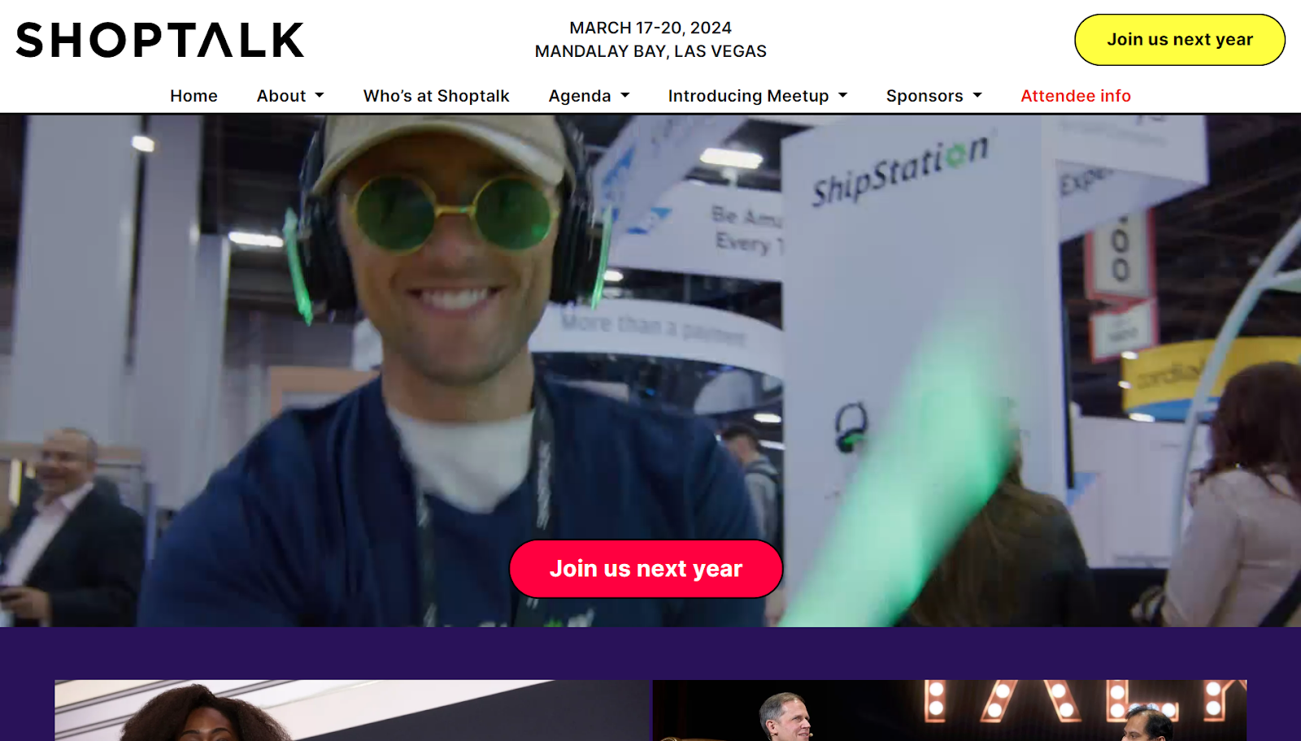This screenshot has width=1301, height=741.
Task: Click the yellow Join us next year button
Action: coord(1180,40)
